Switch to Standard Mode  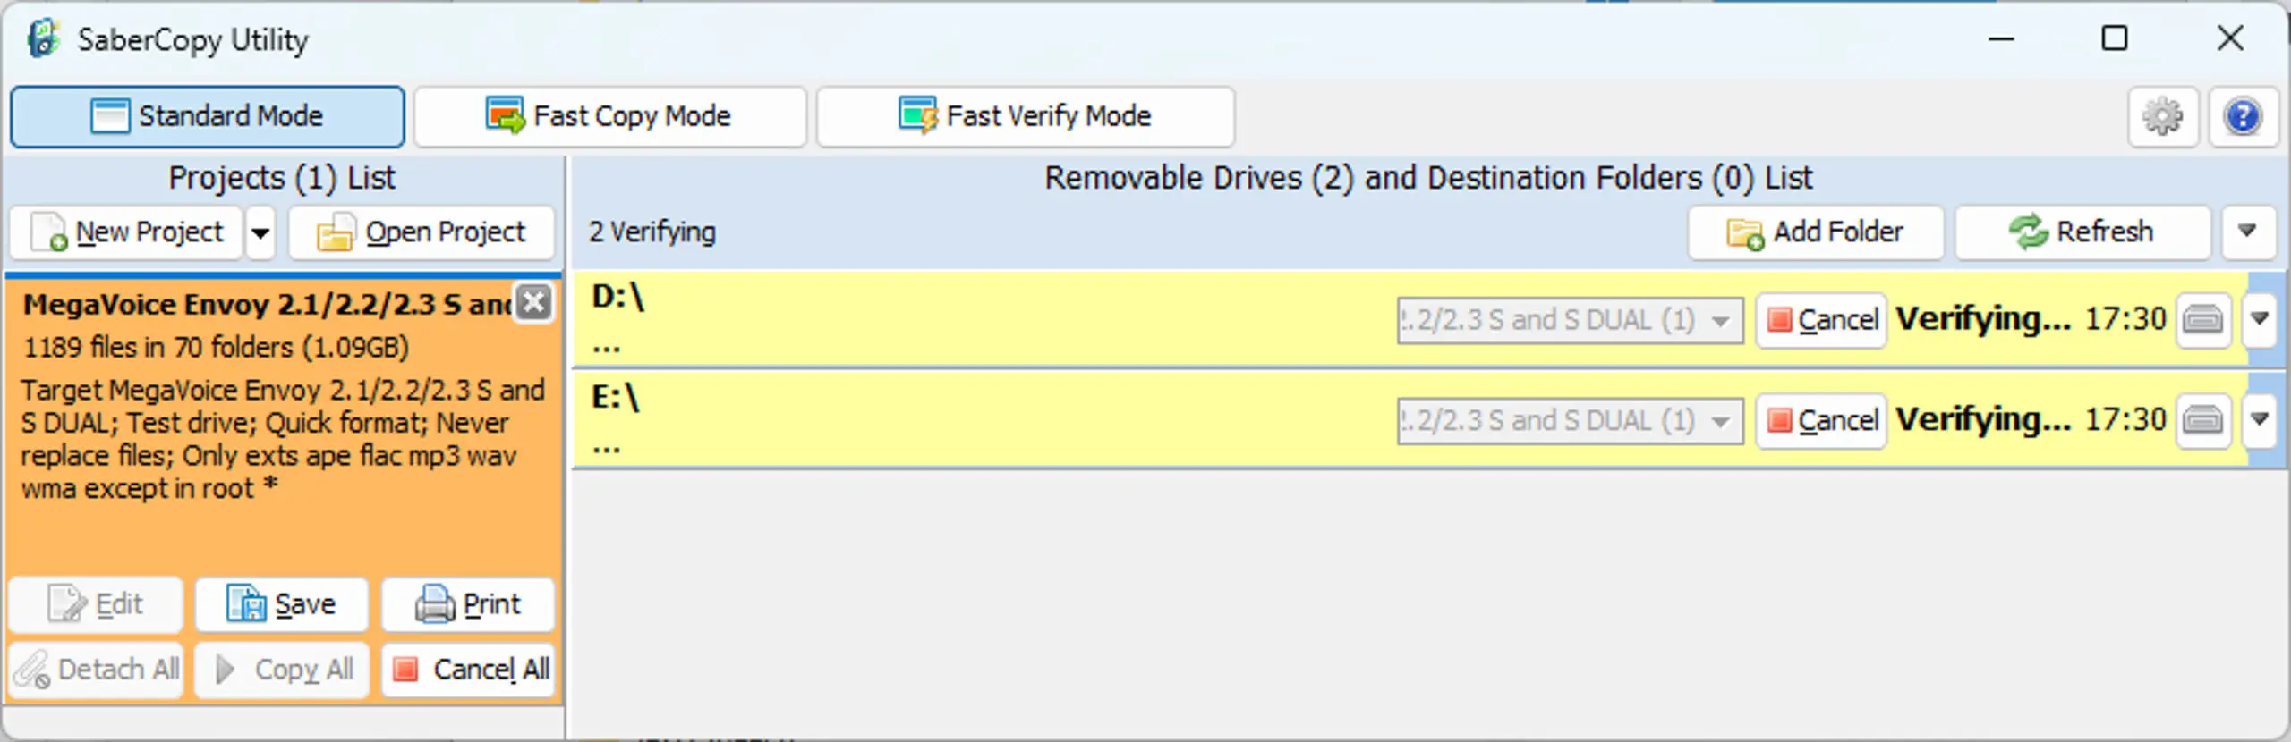tap(208, 116)
